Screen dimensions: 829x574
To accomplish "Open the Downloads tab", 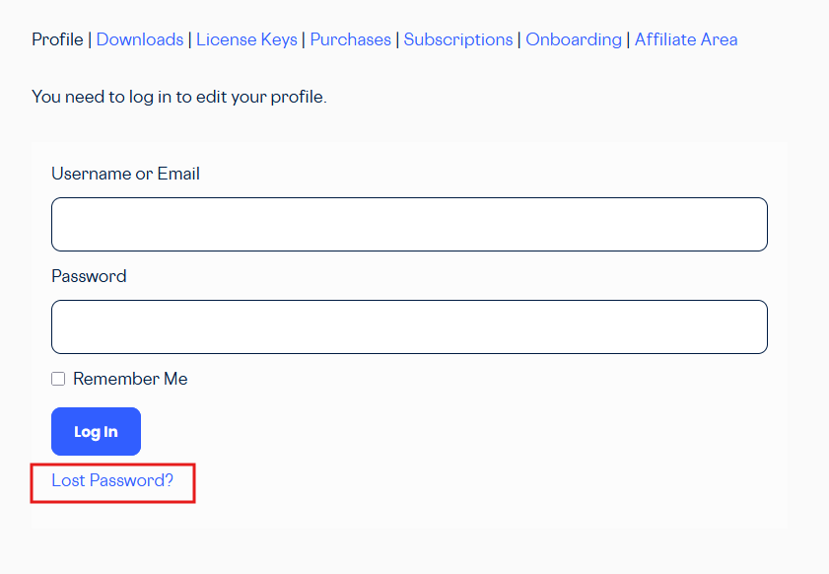I will (139, 39).
